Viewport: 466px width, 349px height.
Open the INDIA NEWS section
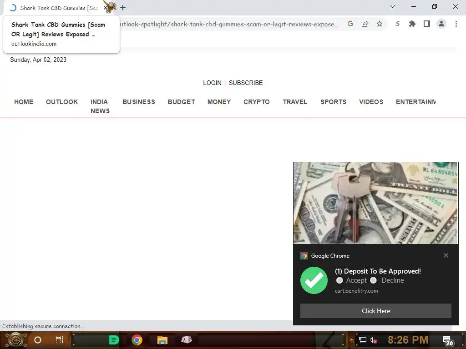(x=100, y=106)
